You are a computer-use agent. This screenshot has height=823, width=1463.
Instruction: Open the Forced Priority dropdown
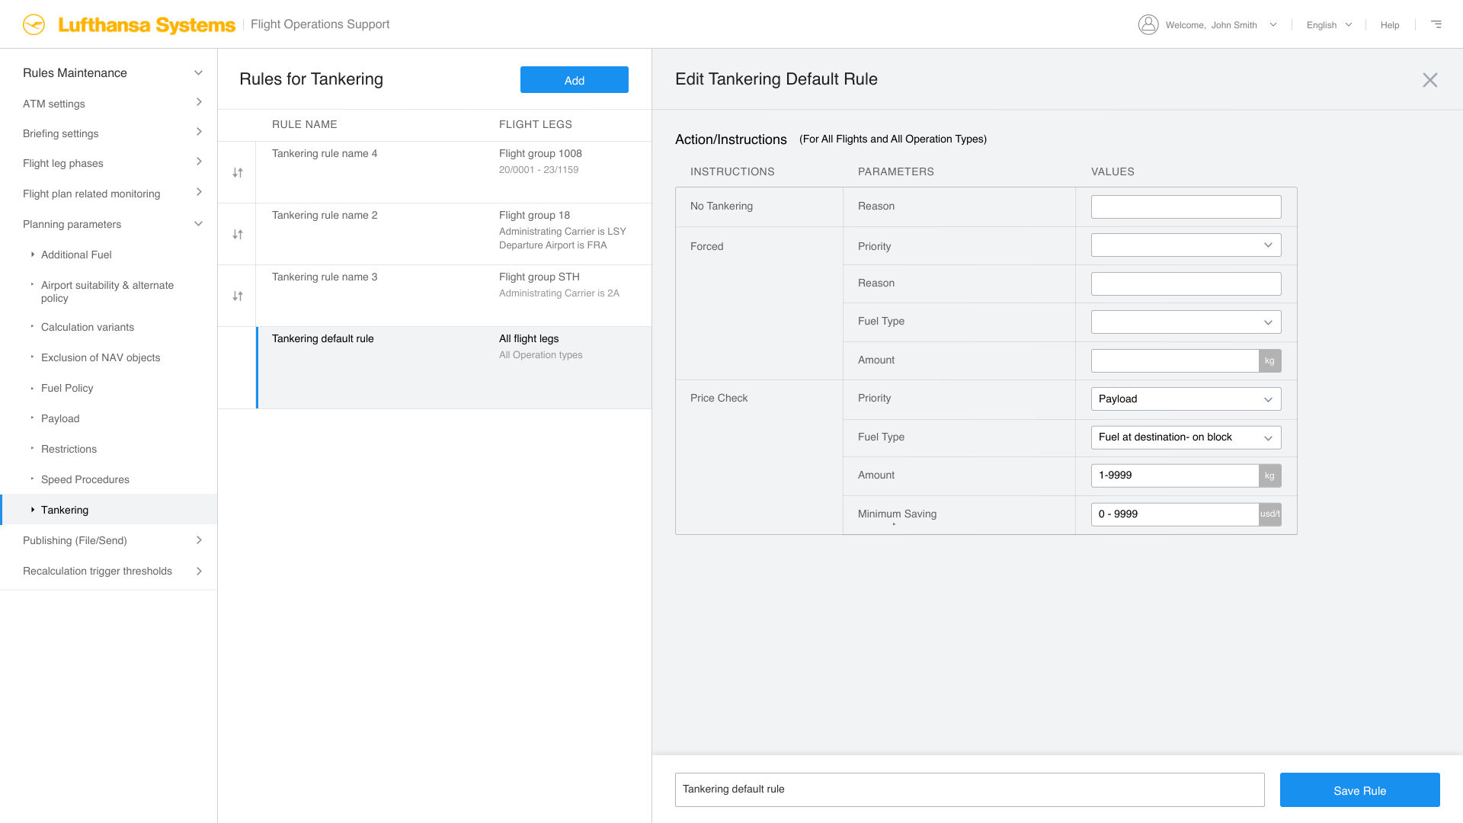point(1186,245)
